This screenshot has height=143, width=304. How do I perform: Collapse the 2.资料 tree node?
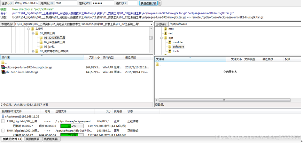click(x=28, y=29)
